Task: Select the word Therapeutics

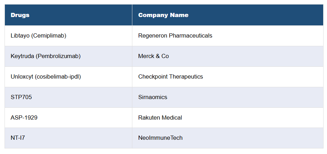Action: tap(186, 77)
